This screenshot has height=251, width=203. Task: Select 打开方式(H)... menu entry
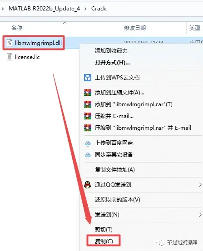tap(112, 63)
